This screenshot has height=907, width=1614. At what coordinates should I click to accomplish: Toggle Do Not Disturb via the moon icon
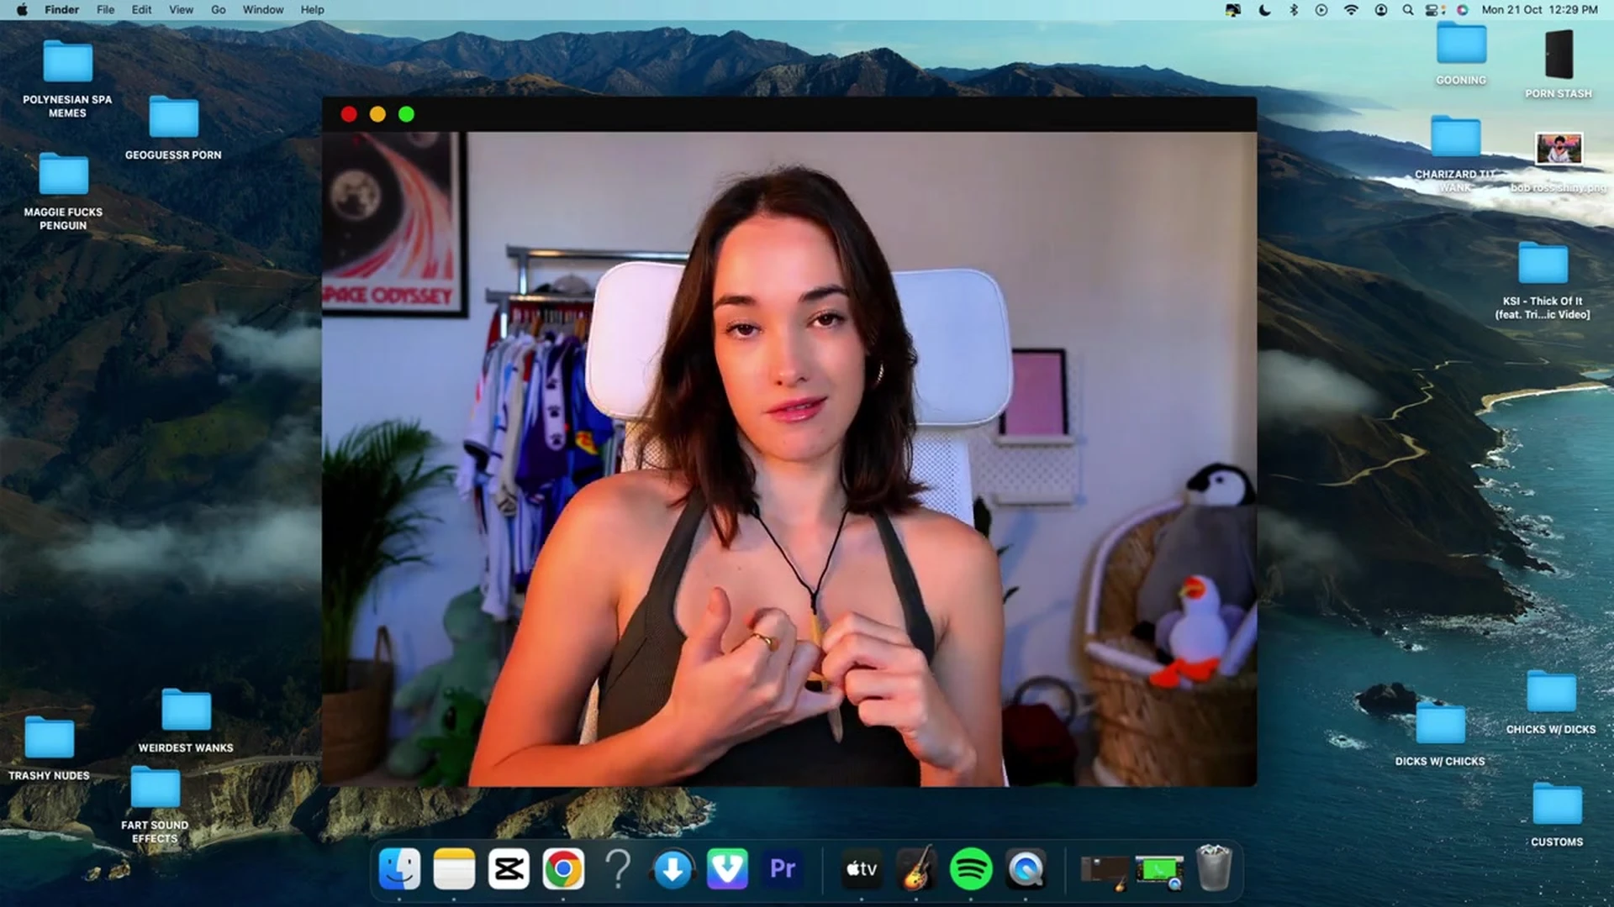1263,10
